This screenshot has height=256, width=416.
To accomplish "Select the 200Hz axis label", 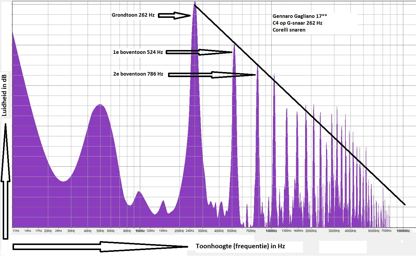I will tap(179, 231).
